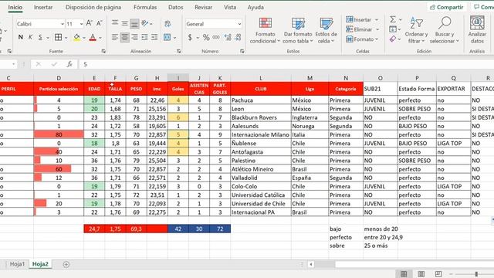The image size is (494, 278).
Task: Apply the red font color
Action: (93, 37)
